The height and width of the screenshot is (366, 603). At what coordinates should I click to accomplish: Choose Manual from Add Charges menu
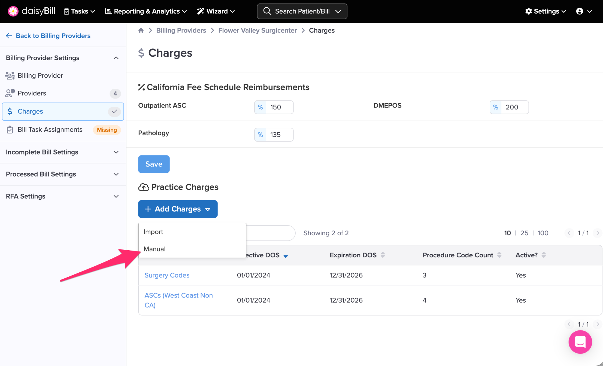(x=155, y=249)
